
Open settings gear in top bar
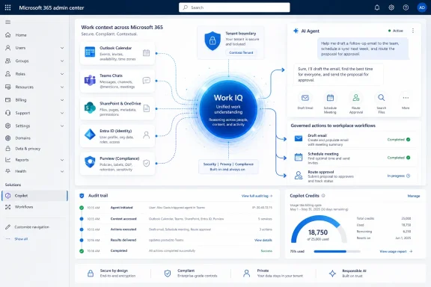(x=391, y=7)
